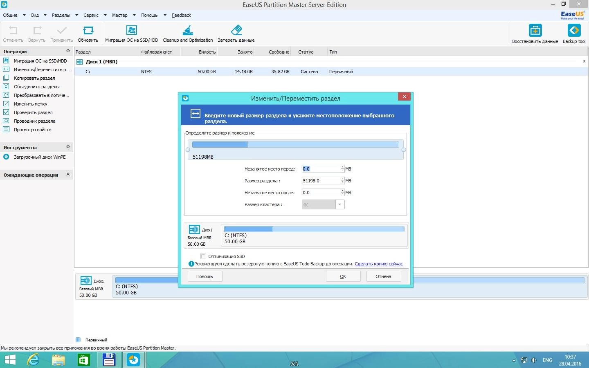The image size is (589, 368).
Task: Click Сделать копию сейчас link
Action: click(379, 264)
